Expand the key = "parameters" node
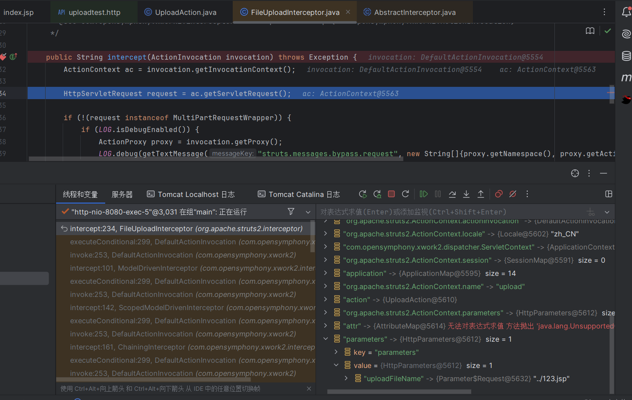Image resolution: width=632 pixels, height=400 pixels. click(x=336, y=352)
